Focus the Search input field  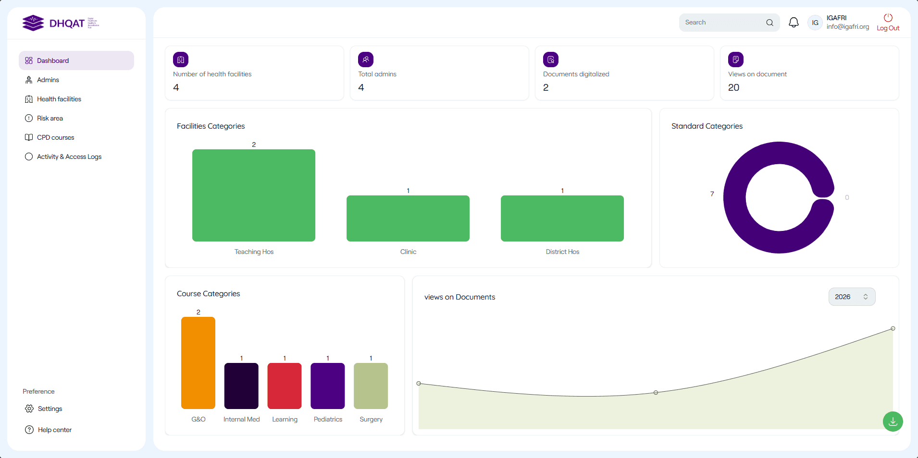tap(729, 23)
